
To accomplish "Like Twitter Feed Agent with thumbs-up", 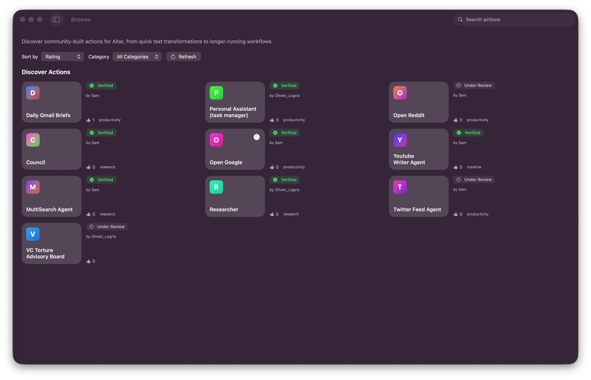I will click(x=455, y=214).
